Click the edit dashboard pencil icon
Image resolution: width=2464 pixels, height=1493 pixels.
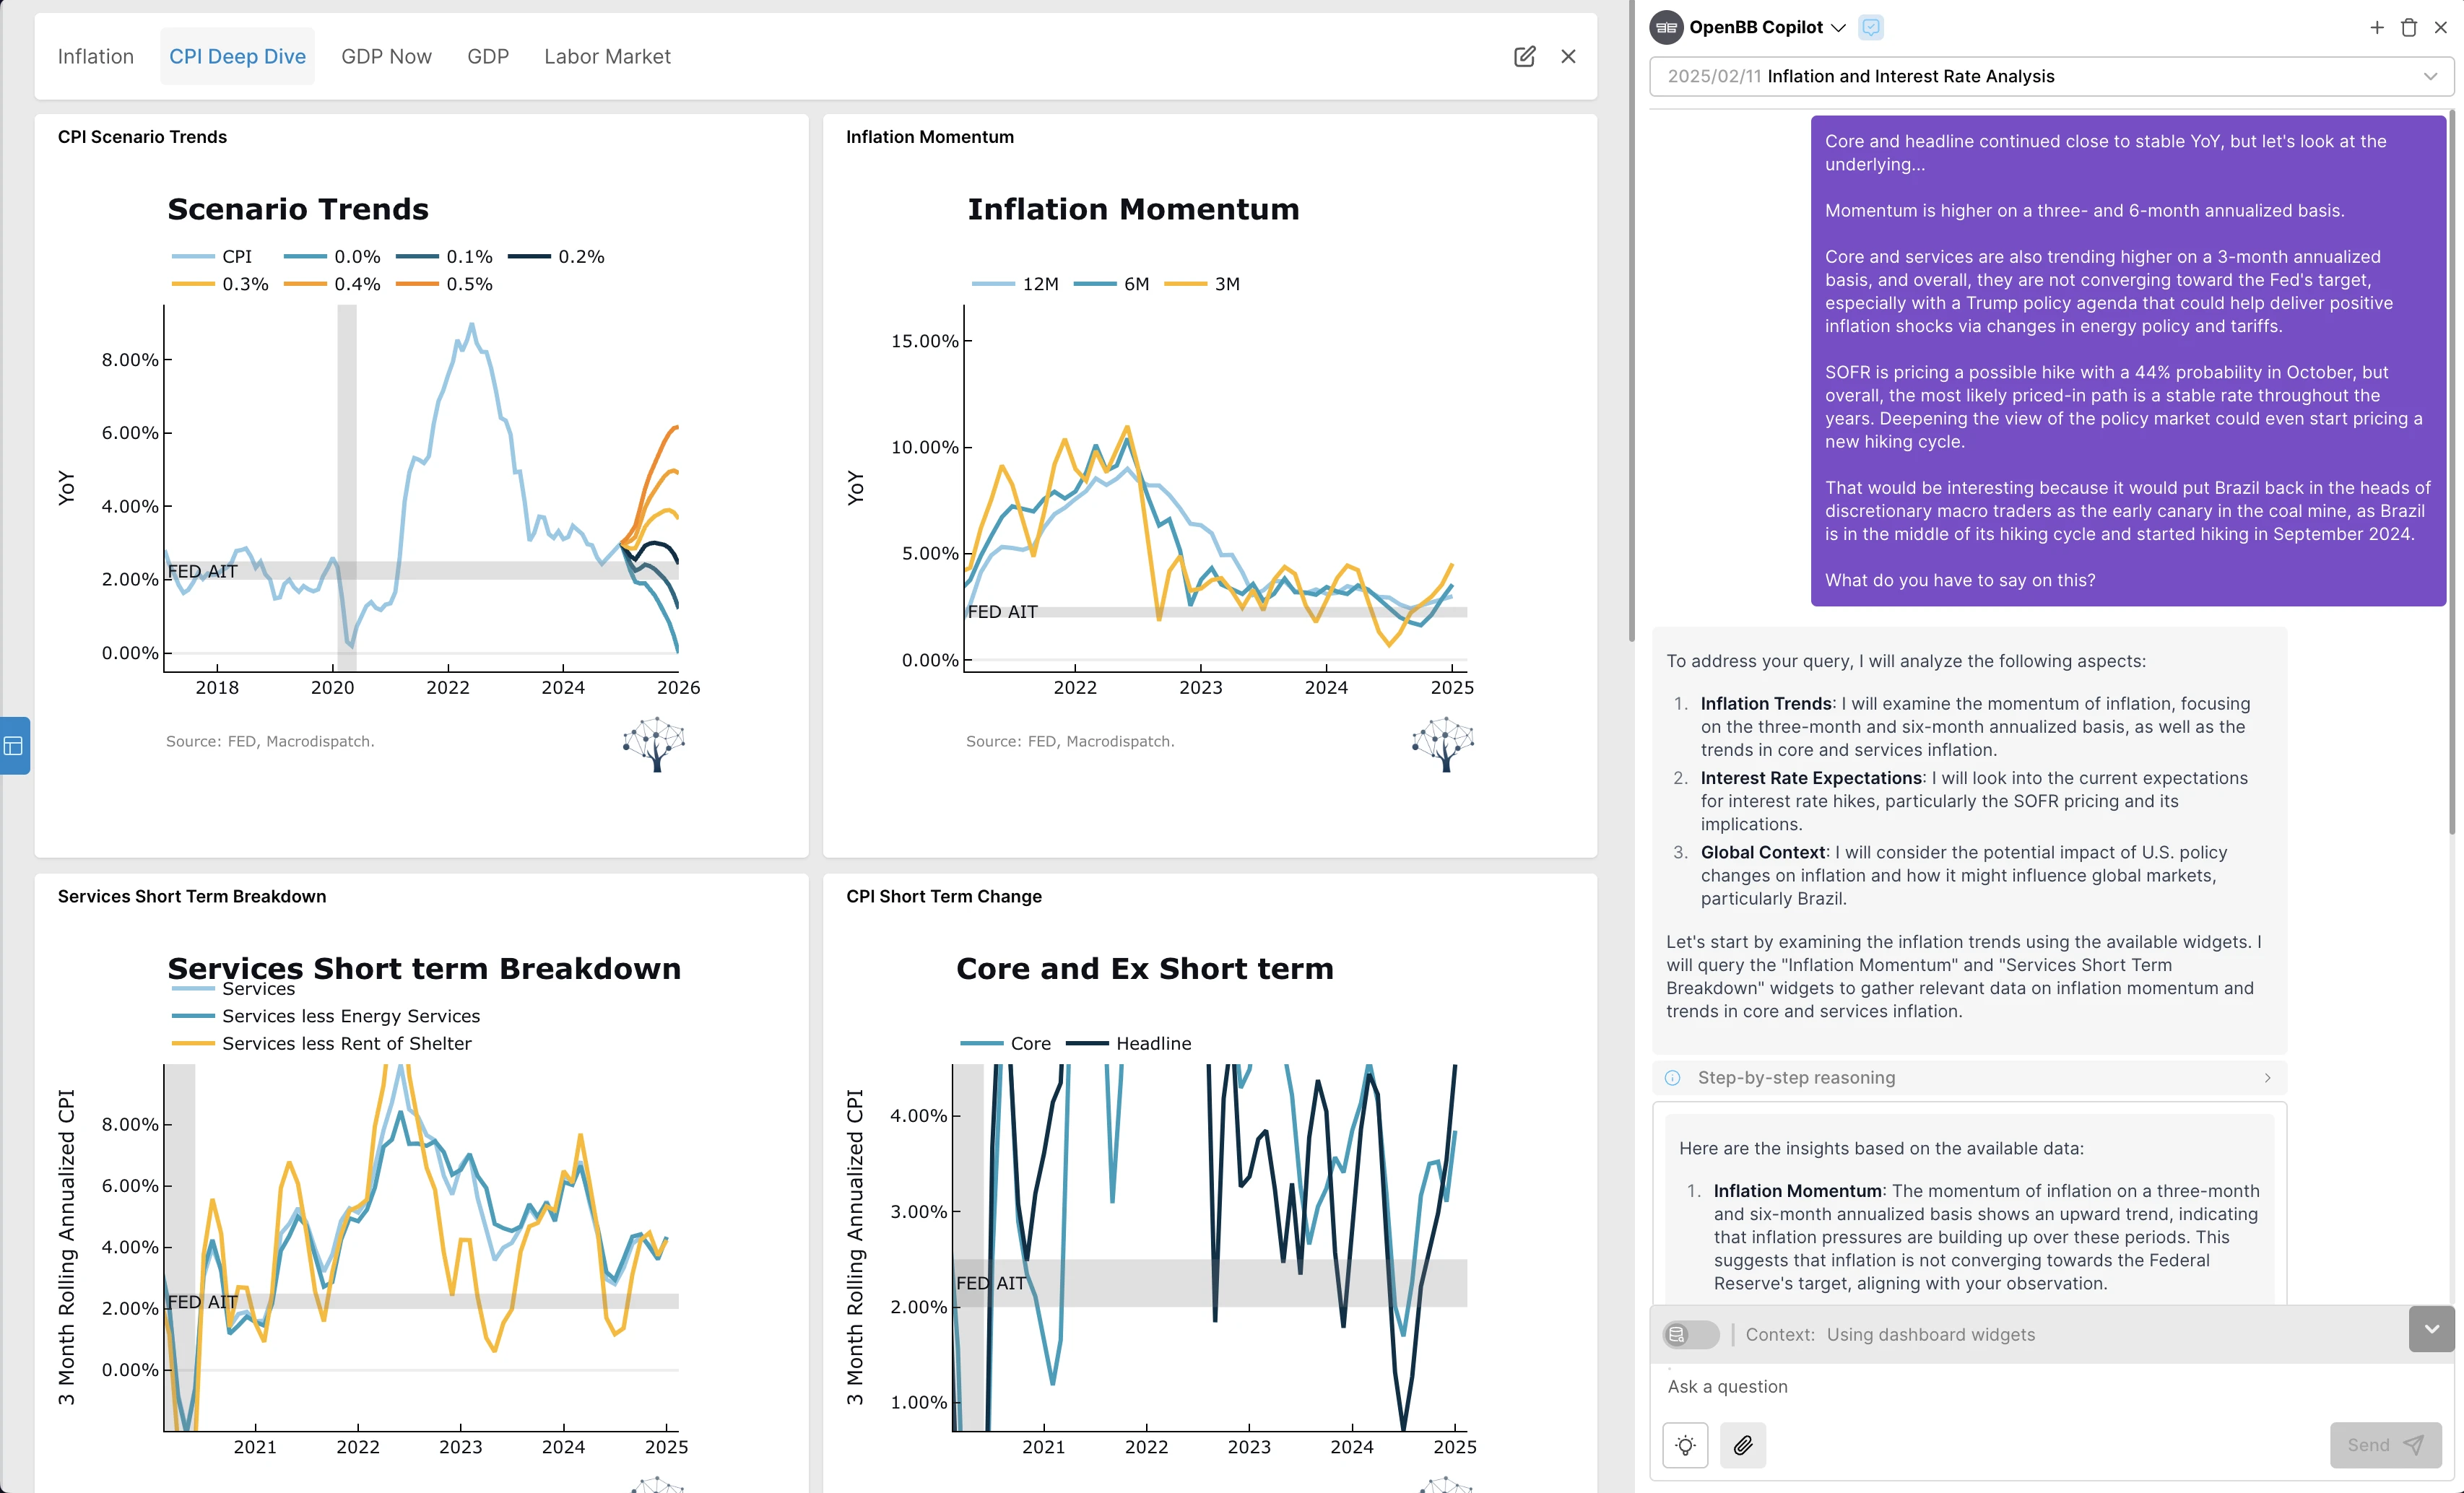pos(1524,57)
